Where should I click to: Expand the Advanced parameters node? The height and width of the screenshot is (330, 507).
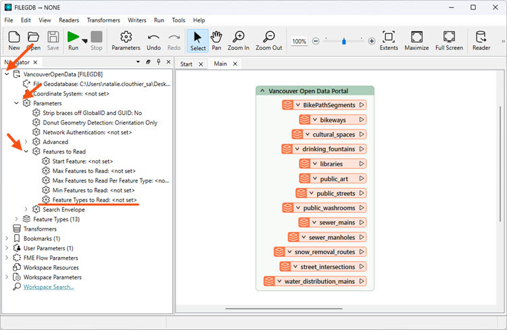pos(26,142)
